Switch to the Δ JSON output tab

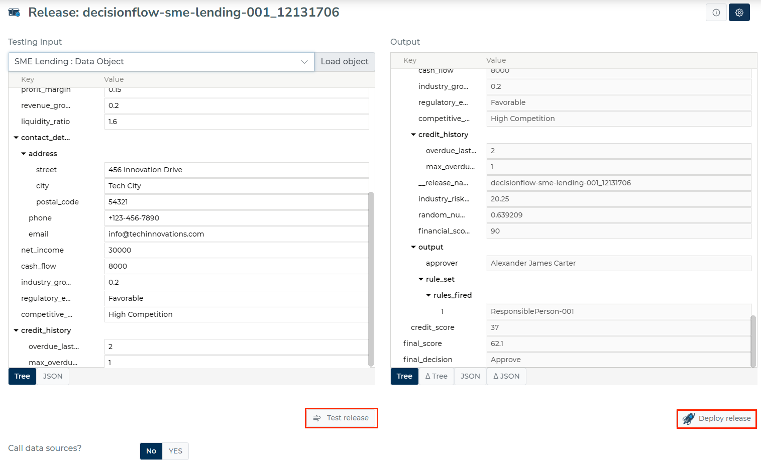point(506,376)
